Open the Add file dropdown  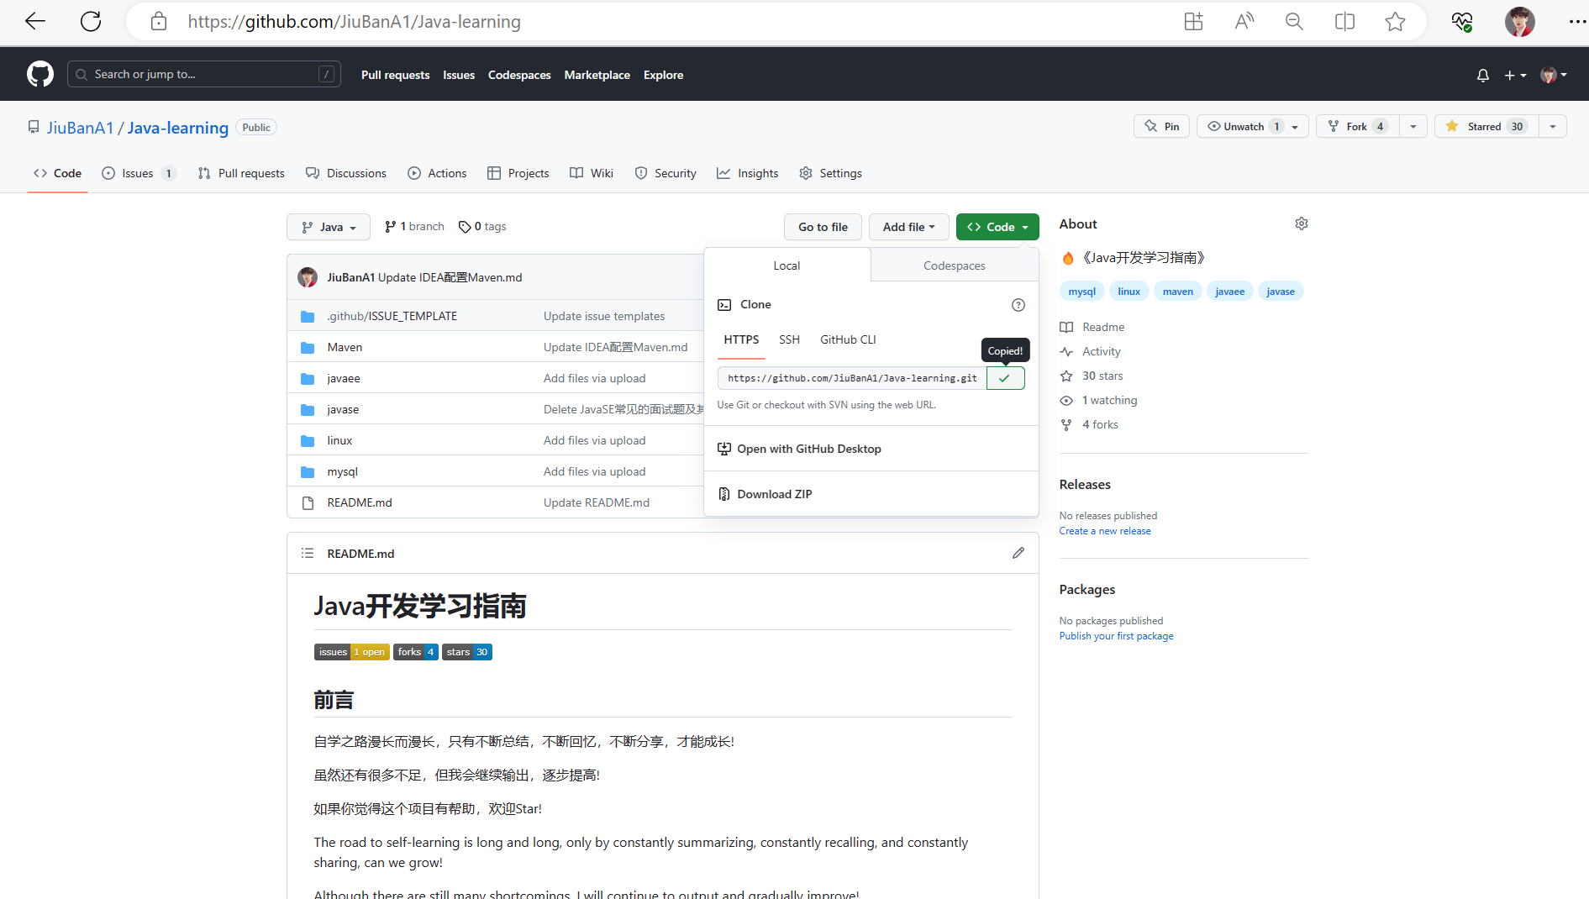pyautogui.click(x=908, y=227)
